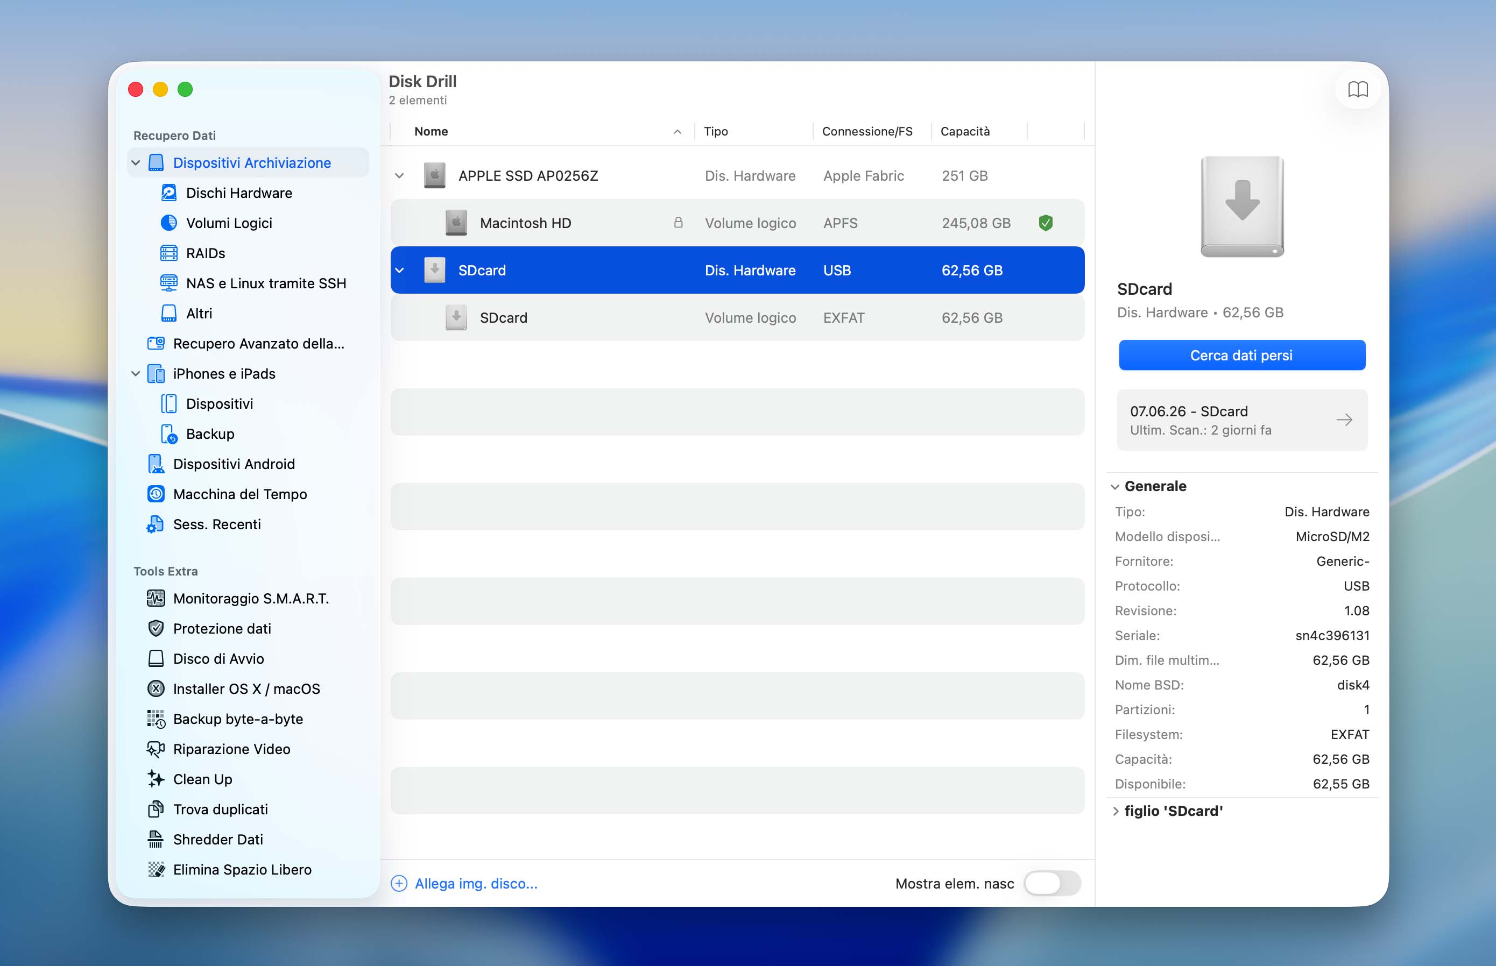This screenshot has height=966, width=1496.
Task: Expand the figlio 'SDcard' section
Action: pos(1114,811)
